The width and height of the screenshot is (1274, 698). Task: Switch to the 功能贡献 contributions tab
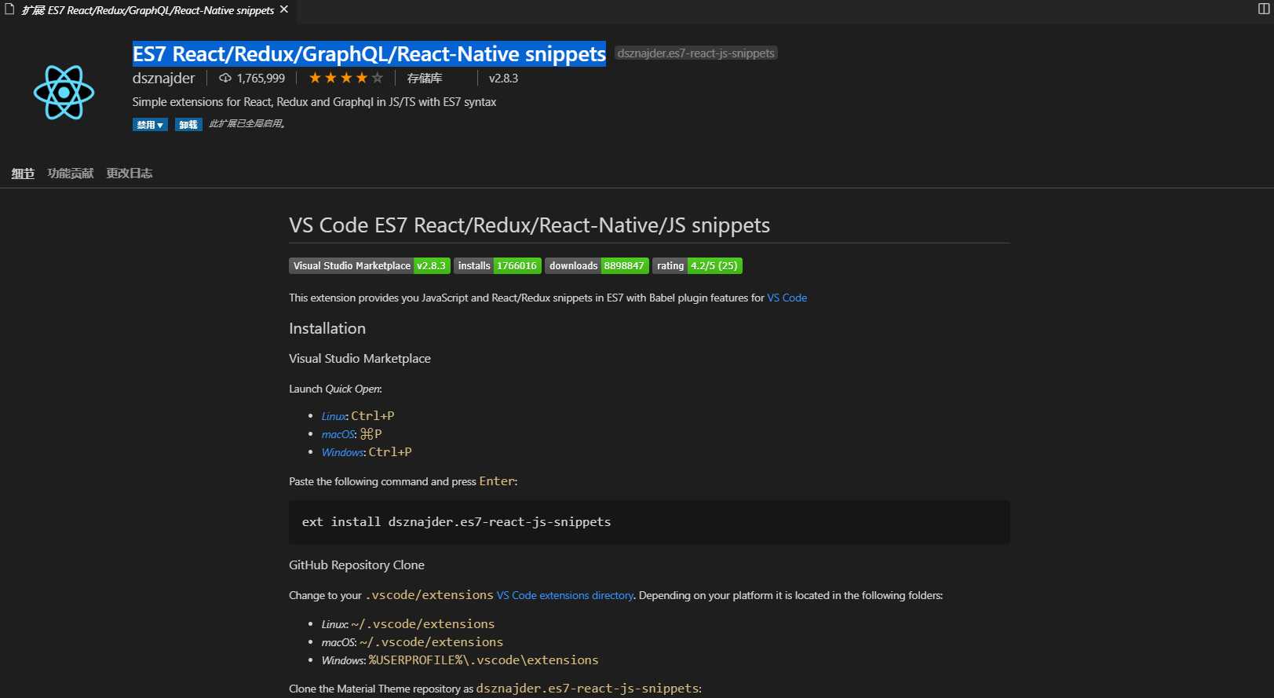pyautogui.click(x=71, y=174)
